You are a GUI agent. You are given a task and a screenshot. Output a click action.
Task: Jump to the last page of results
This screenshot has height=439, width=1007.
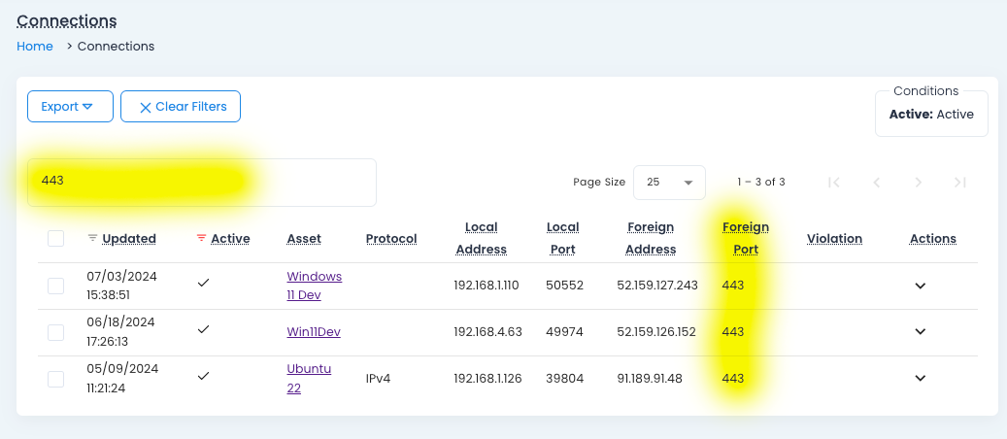[959, 183]
